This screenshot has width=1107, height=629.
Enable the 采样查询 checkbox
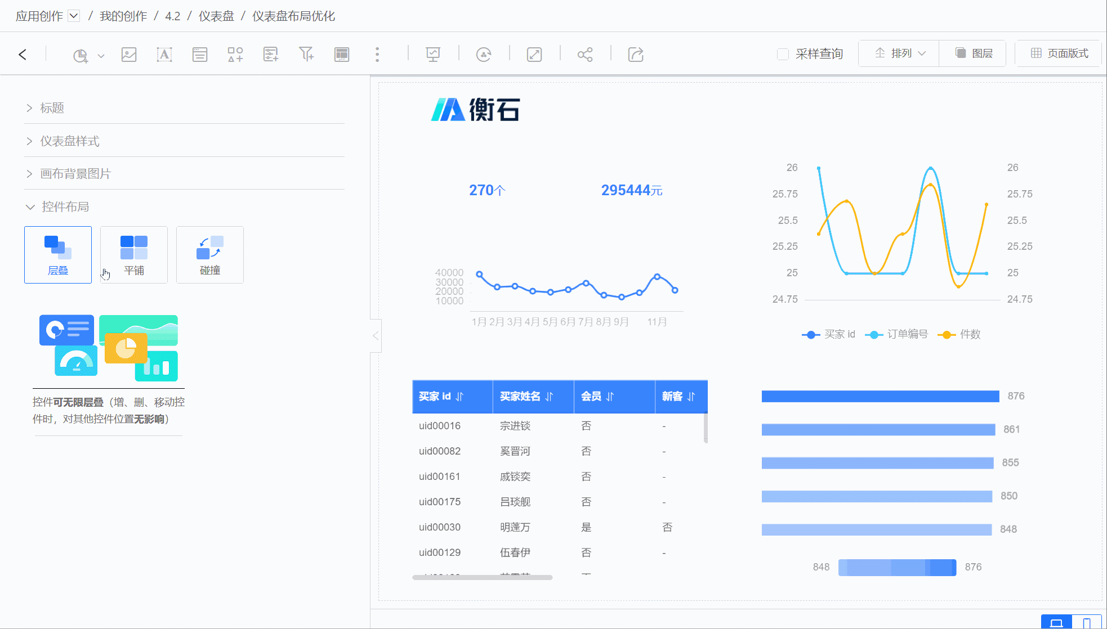pyautogui.click(x=783, y=54)
